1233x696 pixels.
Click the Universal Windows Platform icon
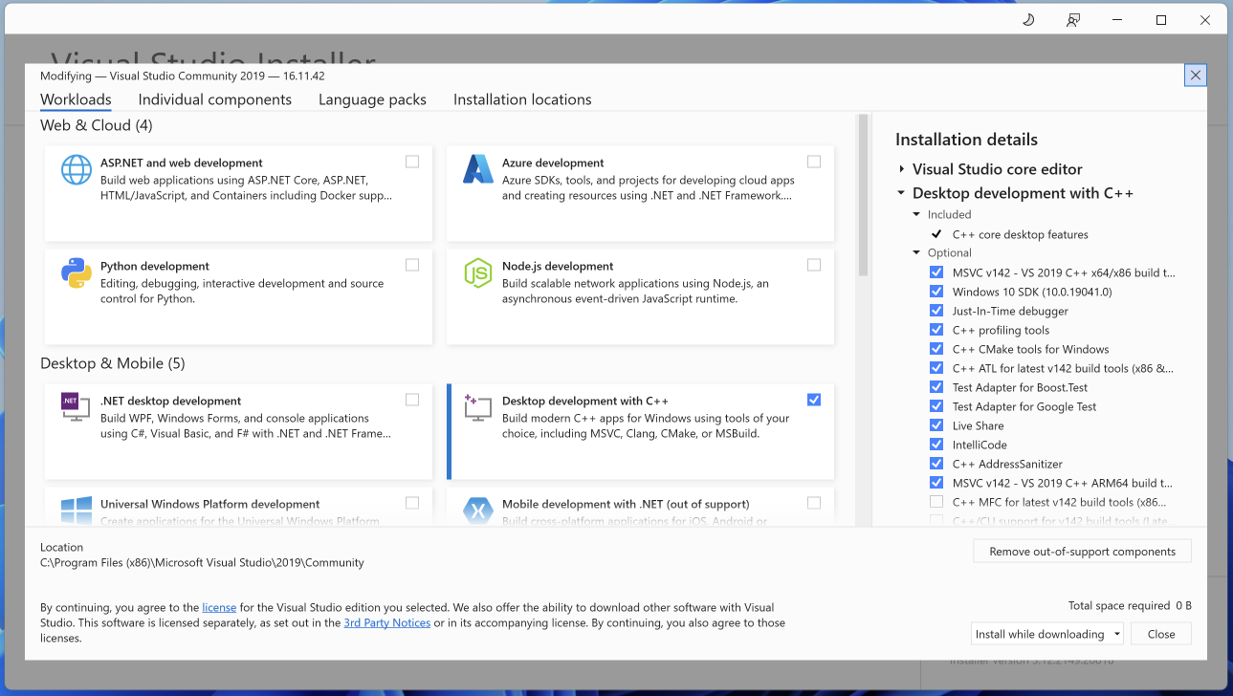[77, 511]
